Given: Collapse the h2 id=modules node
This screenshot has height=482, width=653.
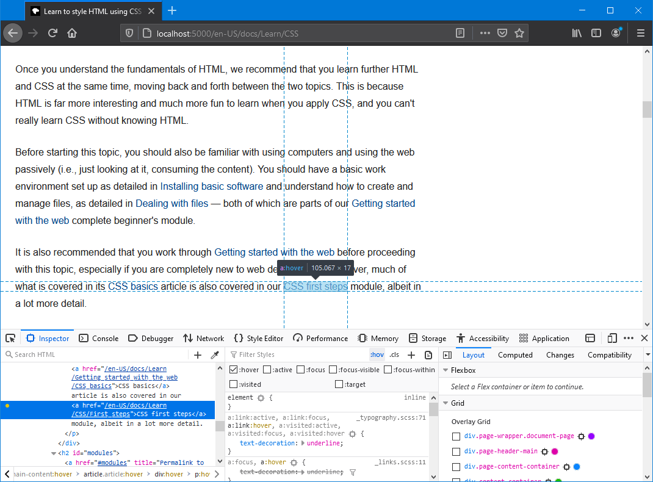Looking at the screenshot, I should tap(53, 453).
